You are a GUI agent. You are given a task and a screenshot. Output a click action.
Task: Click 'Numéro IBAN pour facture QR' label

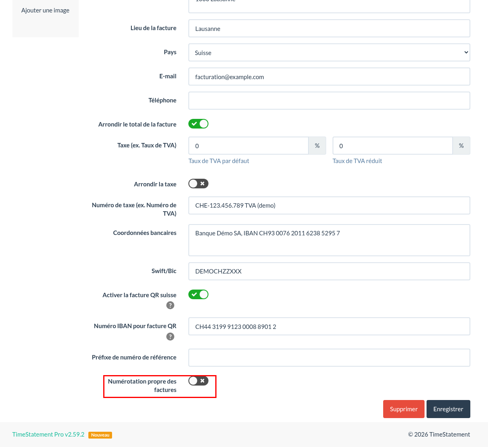pyautogui.click(x=135, y=326)
